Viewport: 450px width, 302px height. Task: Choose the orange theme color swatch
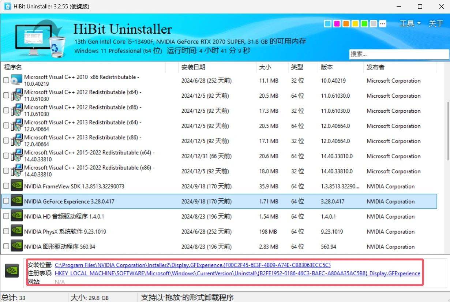(346, 24)
